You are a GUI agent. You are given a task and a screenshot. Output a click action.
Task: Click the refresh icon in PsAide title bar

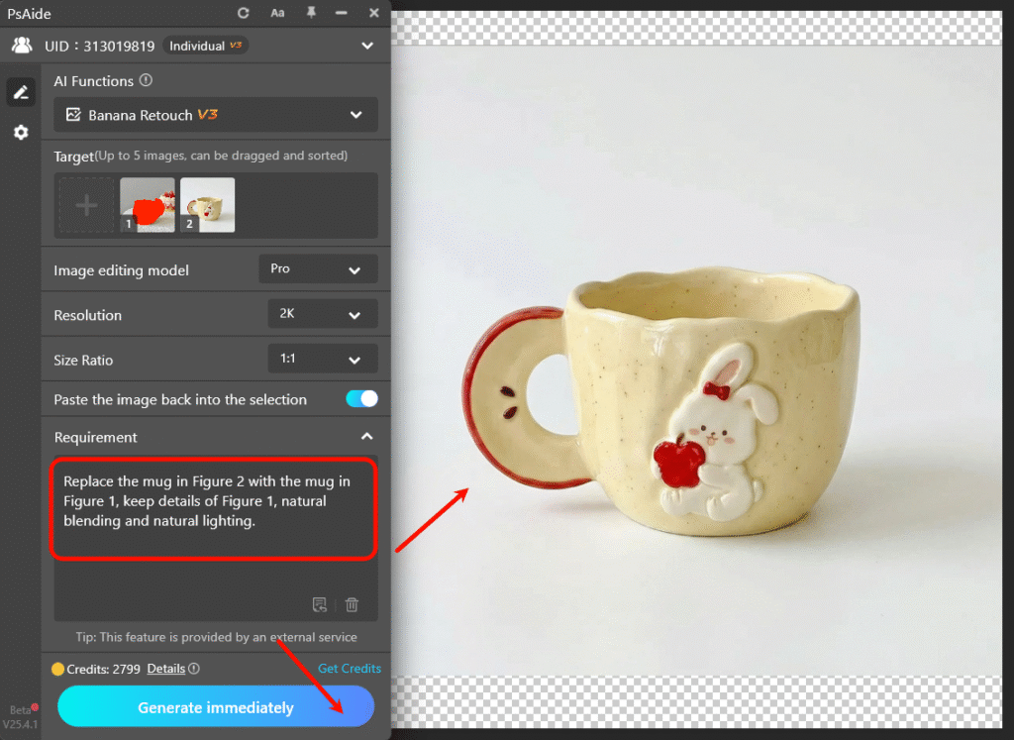[x=244, y=13]
